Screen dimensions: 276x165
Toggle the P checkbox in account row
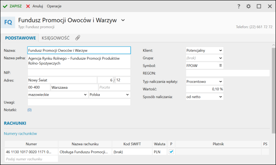tap(171, 152)
